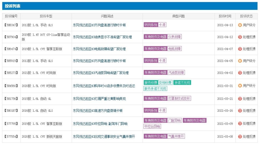
Task: Click the 投诉列表 panel title
Action: tap(12, 6)
